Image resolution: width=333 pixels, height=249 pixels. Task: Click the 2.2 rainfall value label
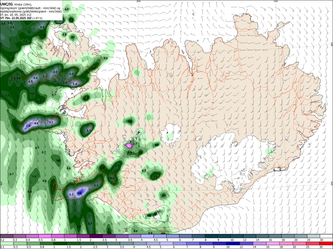coord(117,165)
